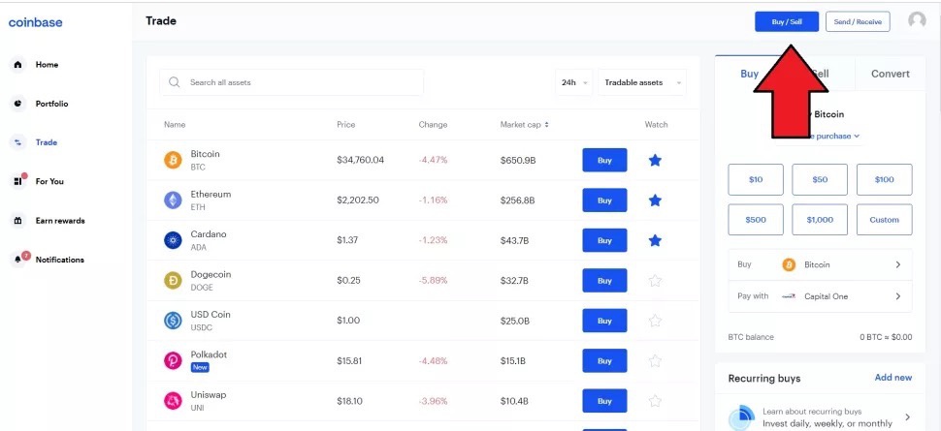Unwatch Ethereum via its star
Screen dimensions: 941x431
[656, 200]
